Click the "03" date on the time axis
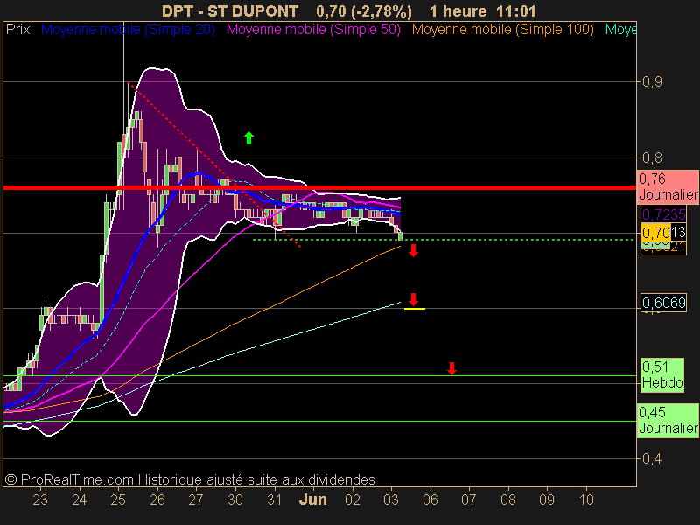 click(391, 500)
